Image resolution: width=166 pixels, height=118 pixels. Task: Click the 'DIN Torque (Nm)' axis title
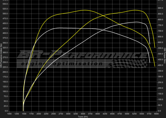pyautogui.click(x=164, y=58)
